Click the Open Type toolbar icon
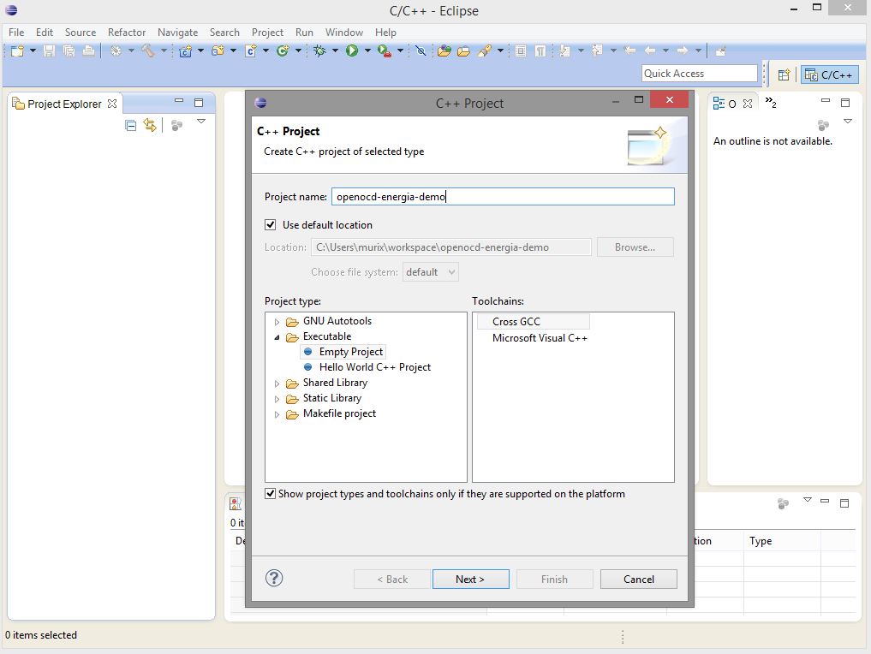This screenshot has width=871, height=654. [x=444, y=51]
